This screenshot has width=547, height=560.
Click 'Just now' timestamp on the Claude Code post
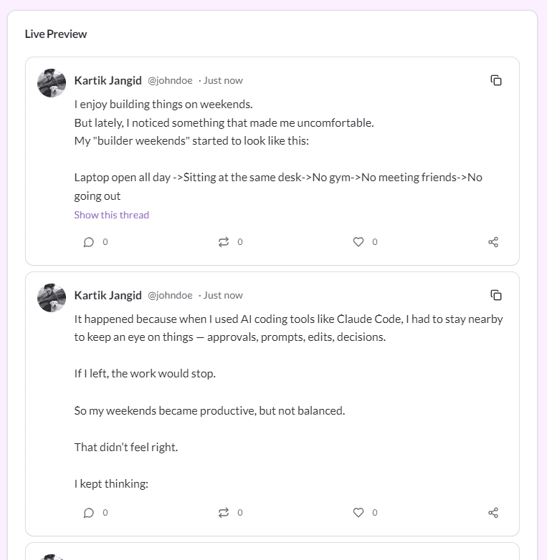coord(223,295)
